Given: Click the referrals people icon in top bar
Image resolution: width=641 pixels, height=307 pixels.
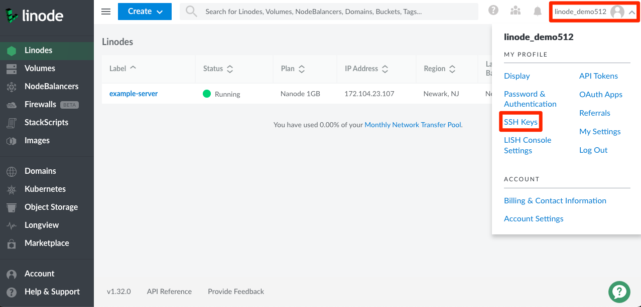Looking at the screenshot, I should click(515, 10).
